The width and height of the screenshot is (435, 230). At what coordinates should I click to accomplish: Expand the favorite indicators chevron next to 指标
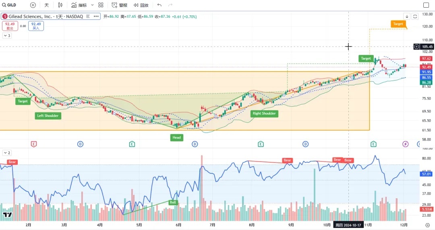(92, 5)
